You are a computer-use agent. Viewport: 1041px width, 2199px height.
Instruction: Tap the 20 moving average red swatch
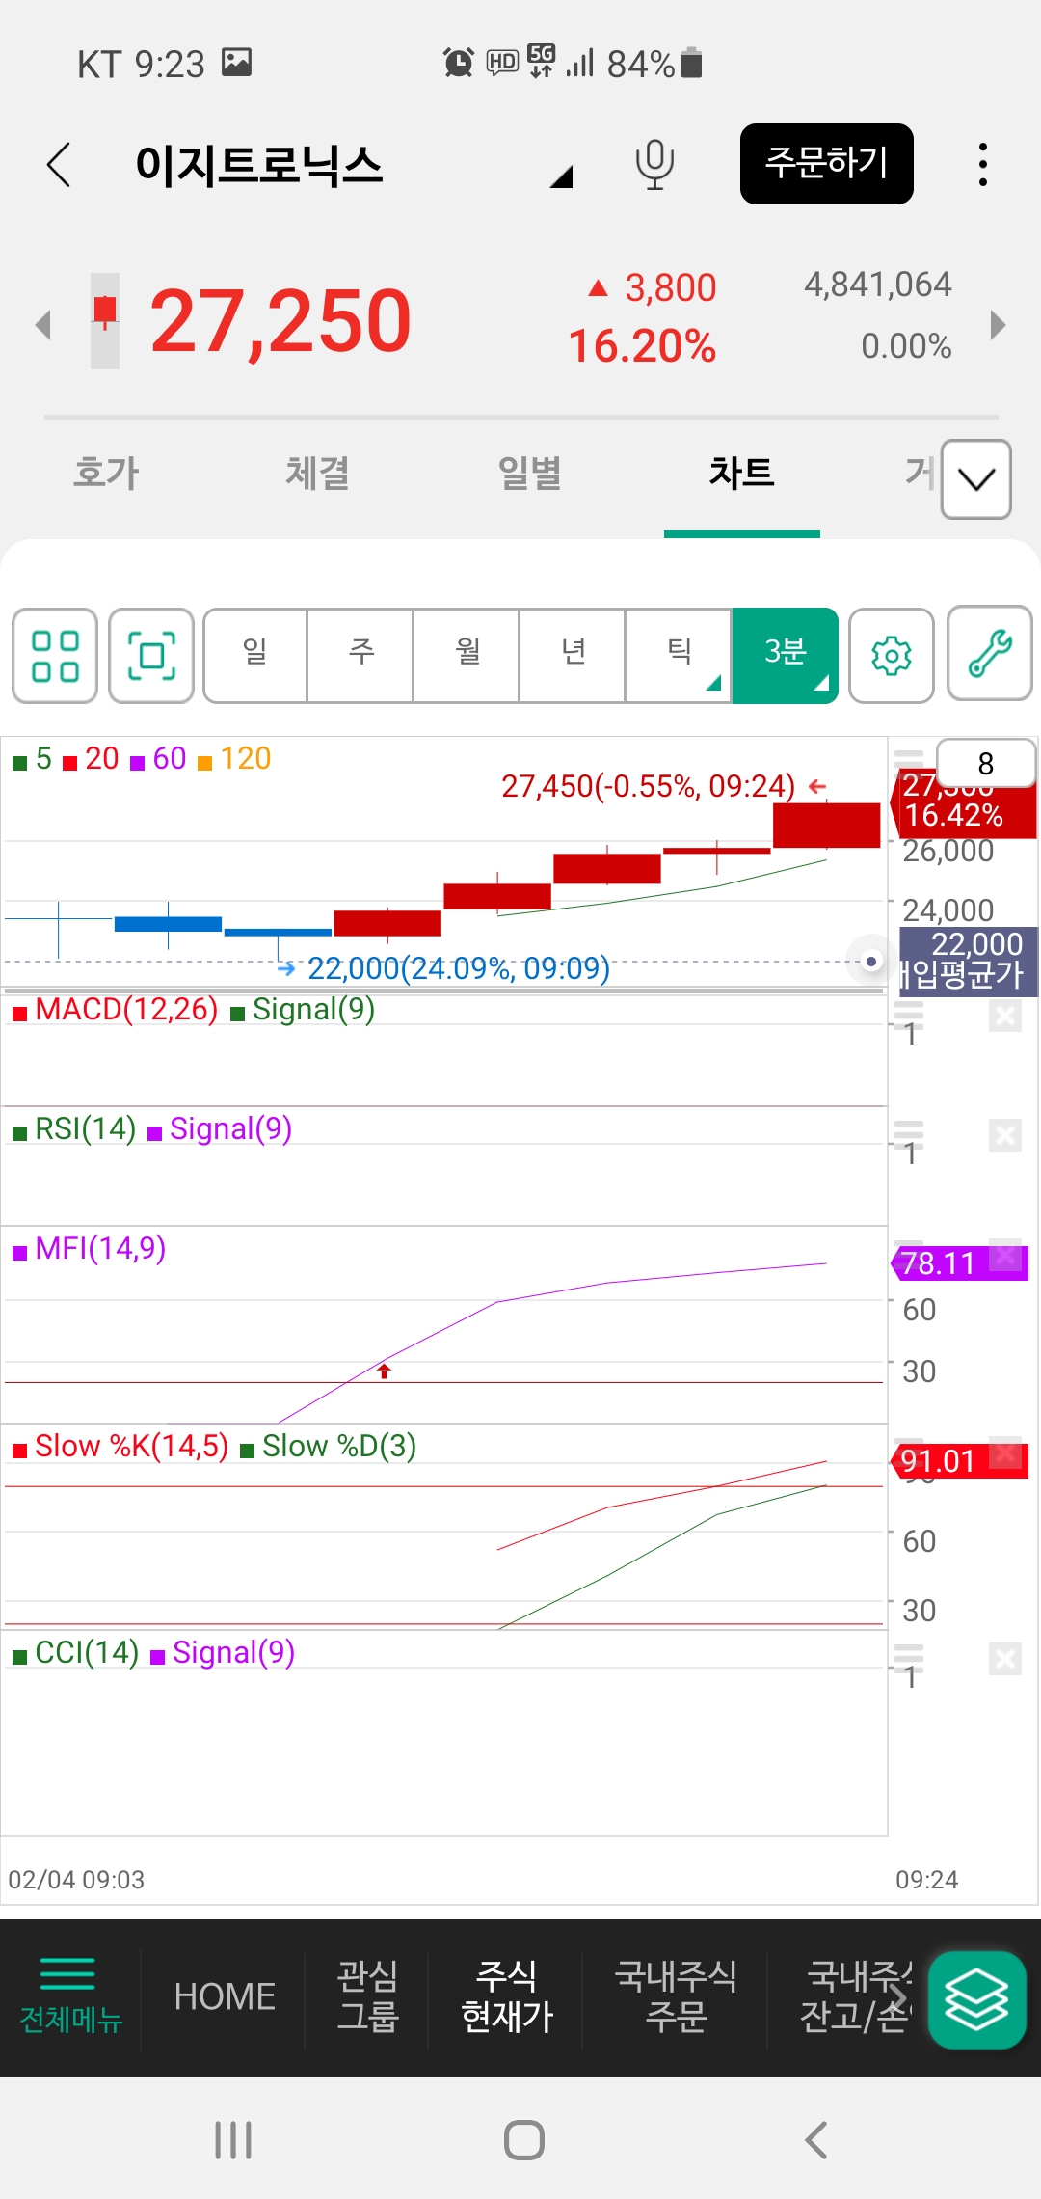(69, 764)
